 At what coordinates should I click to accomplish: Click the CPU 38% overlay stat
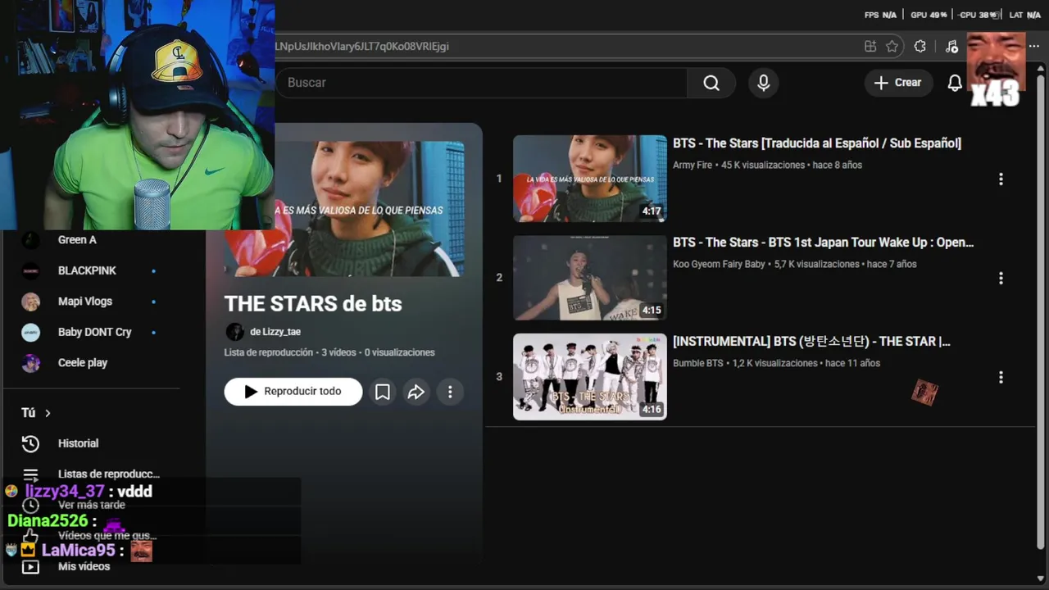pos(979,15)
